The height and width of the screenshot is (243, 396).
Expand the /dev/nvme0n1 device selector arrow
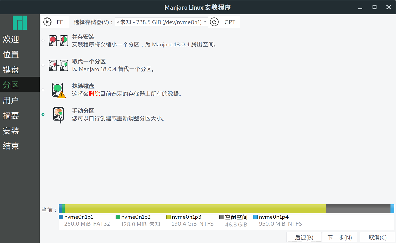[206, 22]
